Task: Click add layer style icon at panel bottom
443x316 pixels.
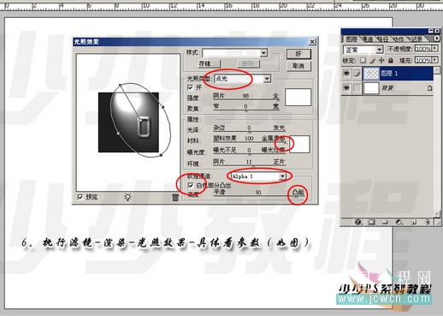Action: point(358,222)
